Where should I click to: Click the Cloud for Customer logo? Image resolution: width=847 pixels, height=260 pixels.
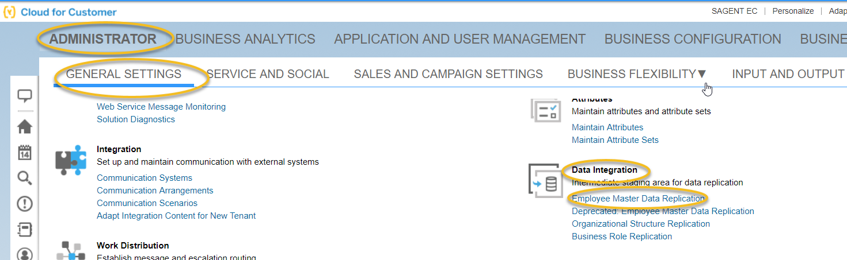coord(60,11)
